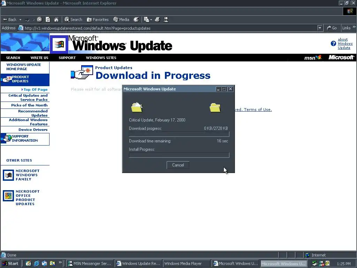The height and width of the screenshot is (268, 357).
Task: Open the History toolbar icon
Action: click(x=136, y=20)
